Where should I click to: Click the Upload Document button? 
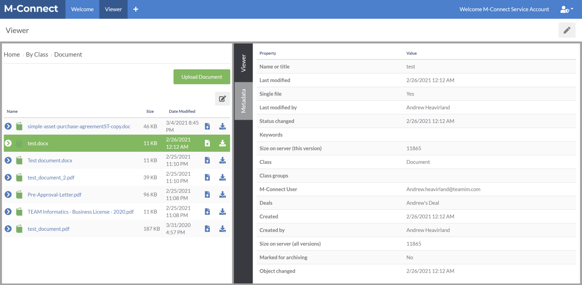(202, 77)
